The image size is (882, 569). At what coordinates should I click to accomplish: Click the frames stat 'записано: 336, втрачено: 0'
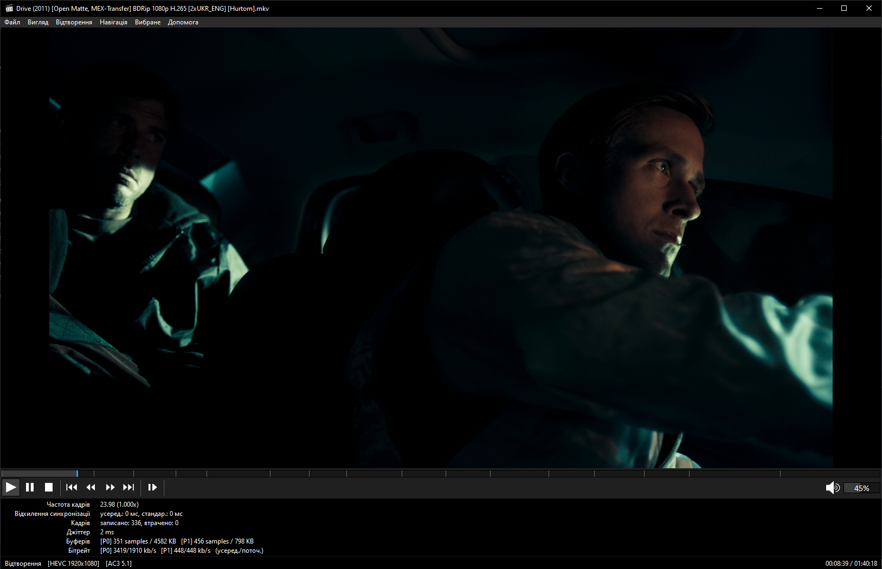tap(139, 523)
